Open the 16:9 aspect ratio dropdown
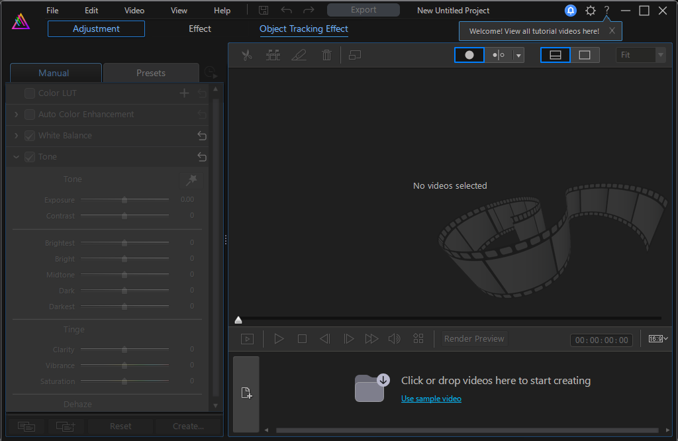678x441 pixels. (658, 339)
